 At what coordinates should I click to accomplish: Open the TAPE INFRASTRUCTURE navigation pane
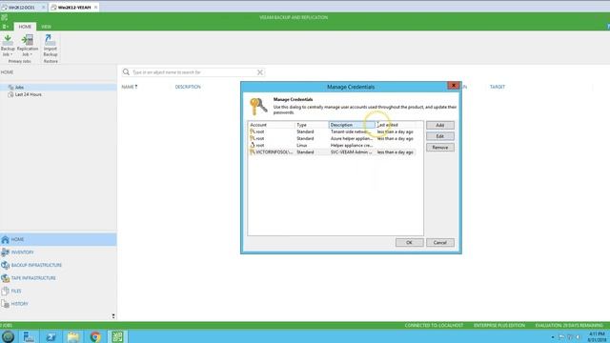coord(58,278)
